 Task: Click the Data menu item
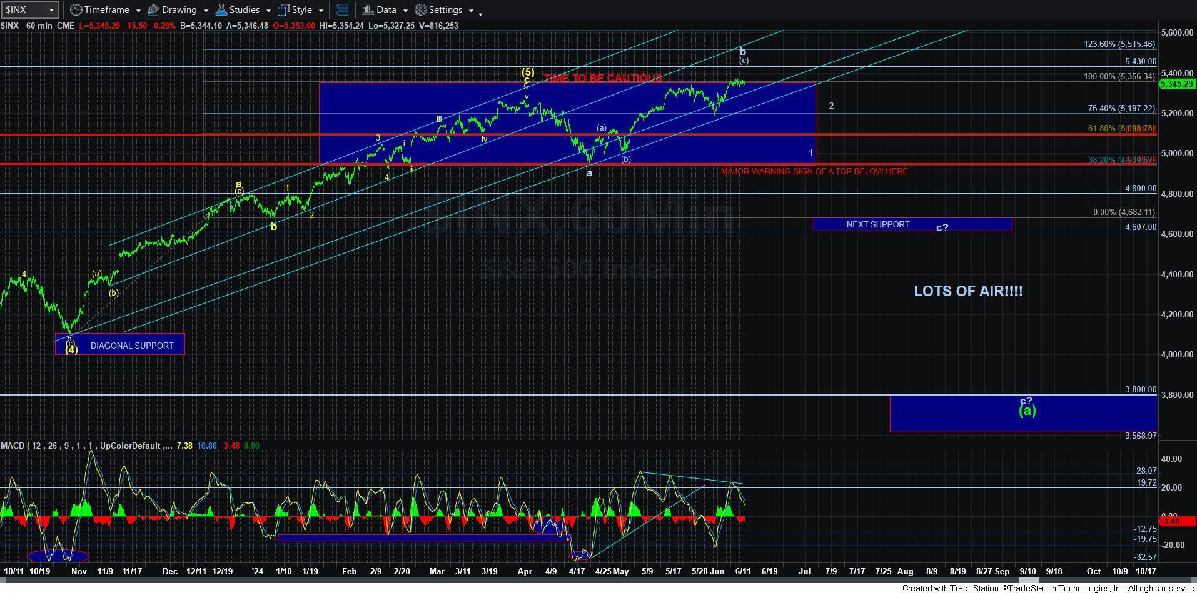pyautogui.click(x=385, y=9)
